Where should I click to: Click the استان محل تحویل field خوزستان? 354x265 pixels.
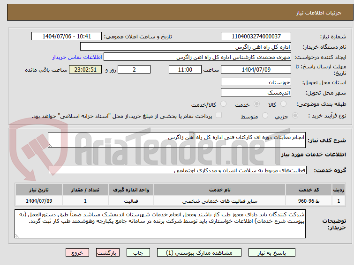(x=256, y=82)
